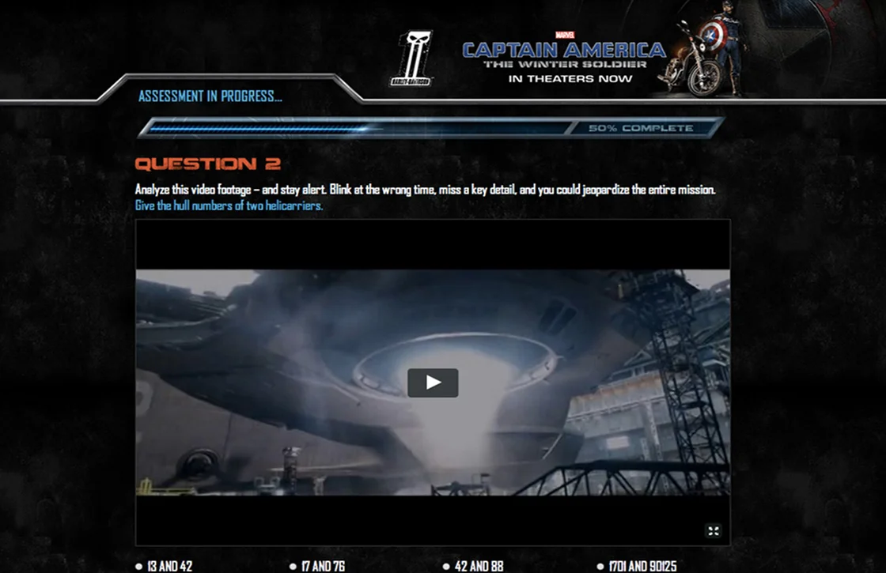Click the 'Give the hull numbers of two helicarriers' prompt
Viewport: 886px width, 573px height.
(x=229, y=205)
